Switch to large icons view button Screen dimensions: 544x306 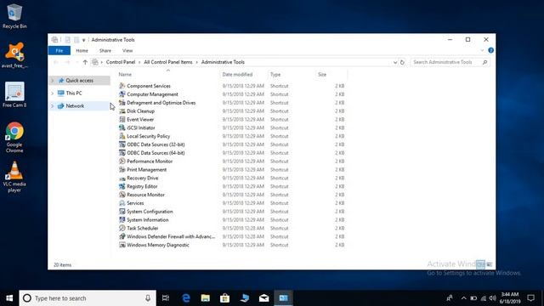click(490, 264)
